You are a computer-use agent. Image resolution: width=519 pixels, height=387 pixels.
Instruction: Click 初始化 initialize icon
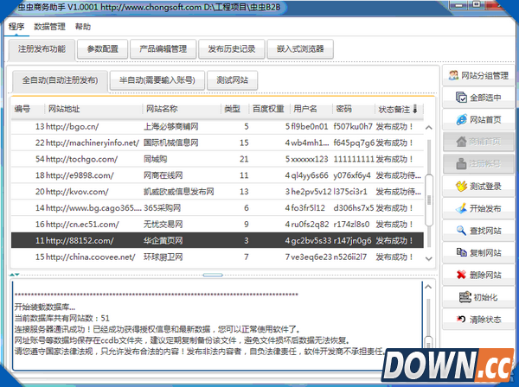pyautogui.click(x=465, y=297)
